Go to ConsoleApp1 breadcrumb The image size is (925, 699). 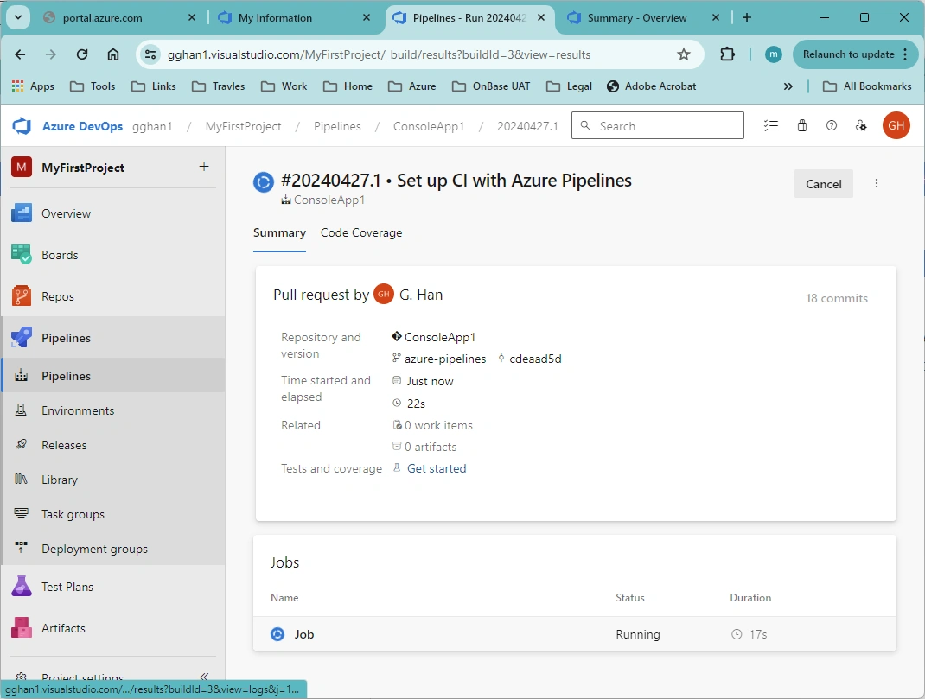pos(429,126)
